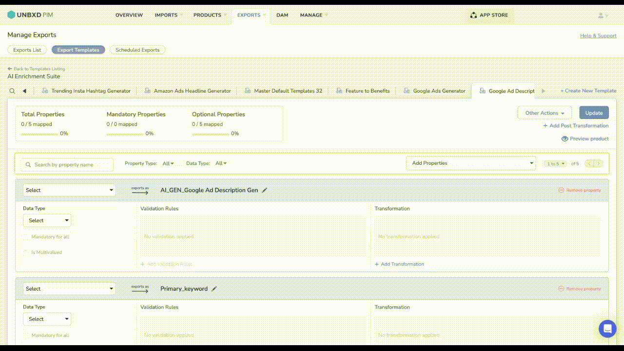This screenshot has height=351, width=624.
Task: Go to next page of properties
Action: [x=598, y=163]
